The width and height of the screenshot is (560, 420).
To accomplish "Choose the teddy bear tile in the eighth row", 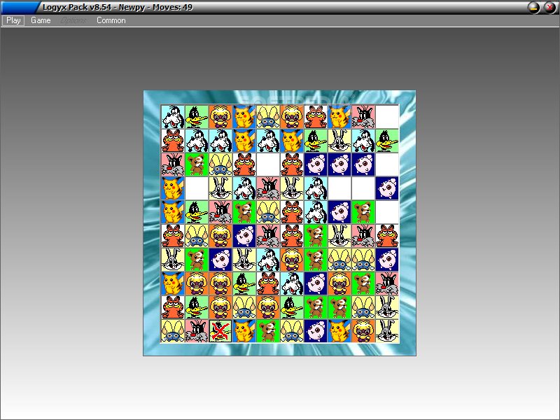I will [363, 283].
